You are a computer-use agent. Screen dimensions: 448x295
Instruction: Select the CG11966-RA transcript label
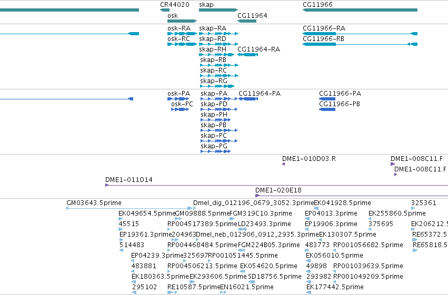[x=324, y=28]
